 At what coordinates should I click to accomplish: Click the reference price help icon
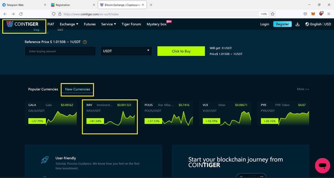pos(85,42)
